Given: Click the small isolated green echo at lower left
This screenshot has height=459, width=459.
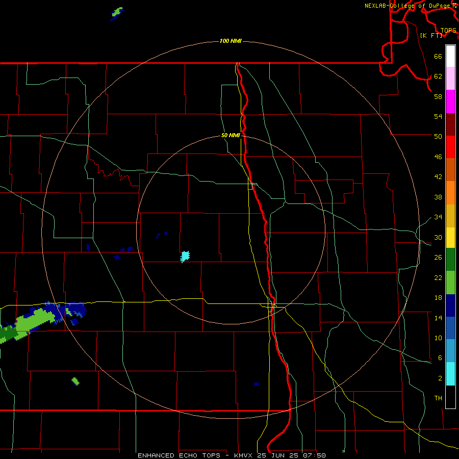Looking at the screenshot, I should pyautogui.click(x=75, y=381).
